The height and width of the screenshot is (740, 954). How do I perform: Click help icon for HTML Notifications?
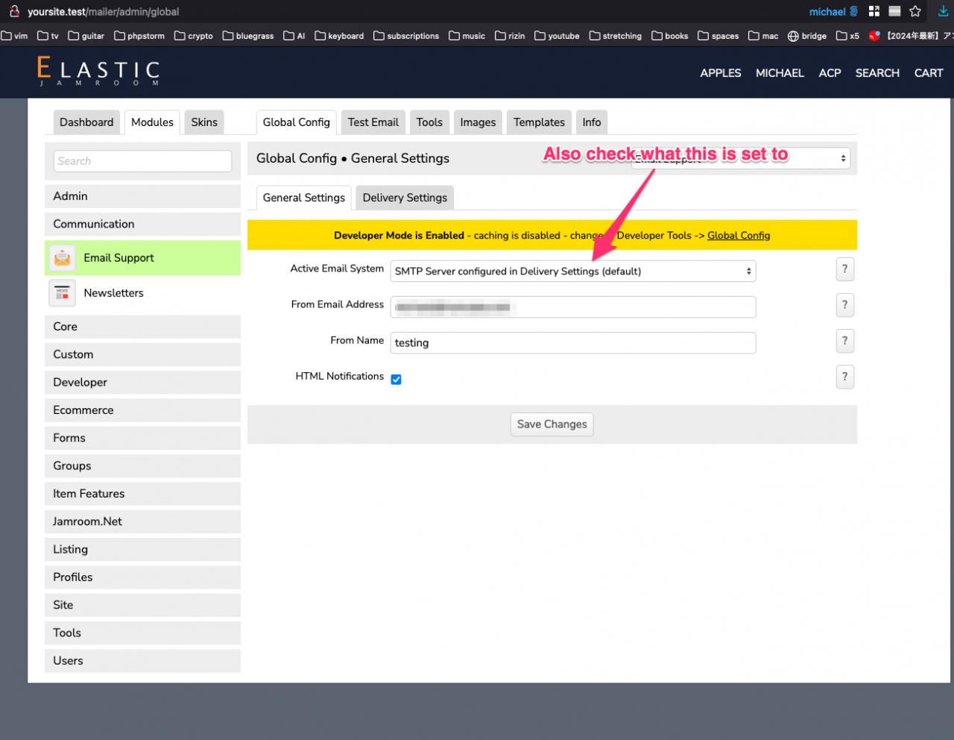coord(844,377)
